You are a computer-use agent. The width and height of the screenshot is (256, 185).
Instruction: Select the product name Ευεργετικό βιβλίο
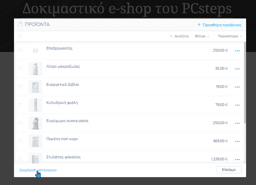pos(62,84)
